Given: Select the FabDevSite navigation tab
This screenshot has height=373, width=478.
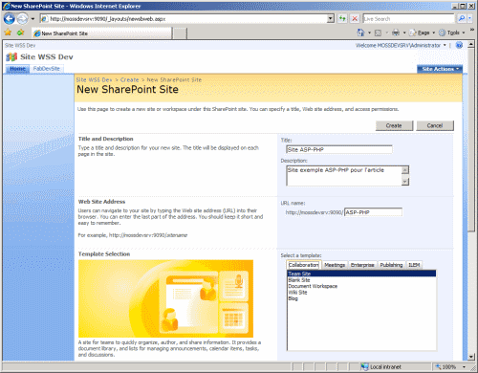Looking at the screenshot, I should pos(47,69).
